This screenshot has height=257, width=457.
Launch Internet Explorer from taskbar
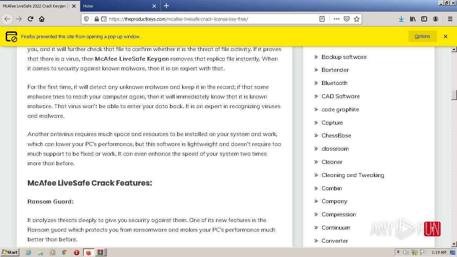pyautogui.click(x=28, y=252)
